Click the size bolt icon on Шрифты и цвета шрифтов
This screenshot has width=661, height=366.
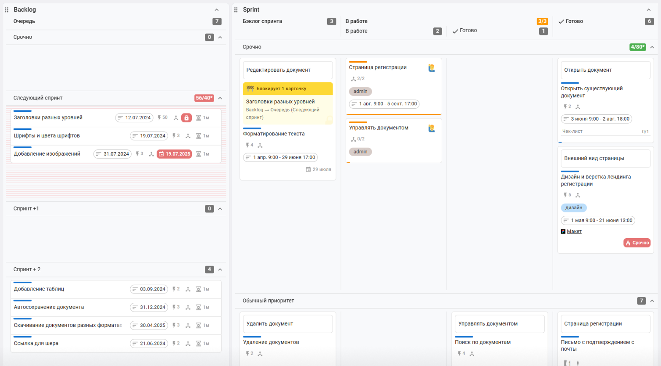coord(174,136)
